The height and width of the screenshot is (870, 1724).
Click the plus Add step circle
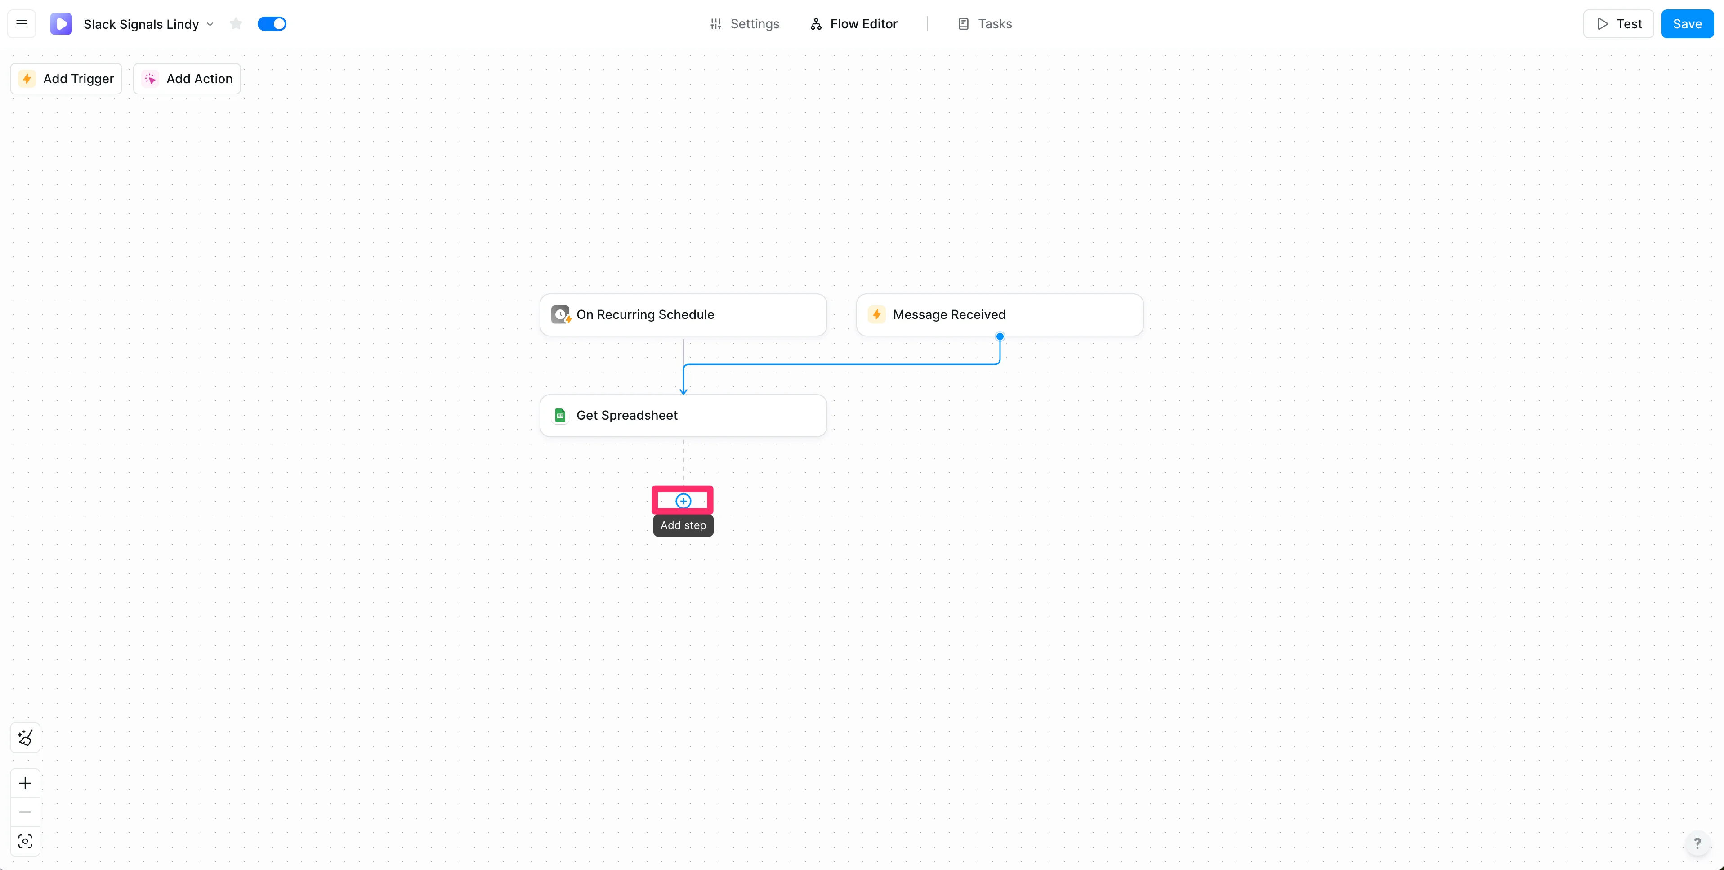(x=683, y=501)
